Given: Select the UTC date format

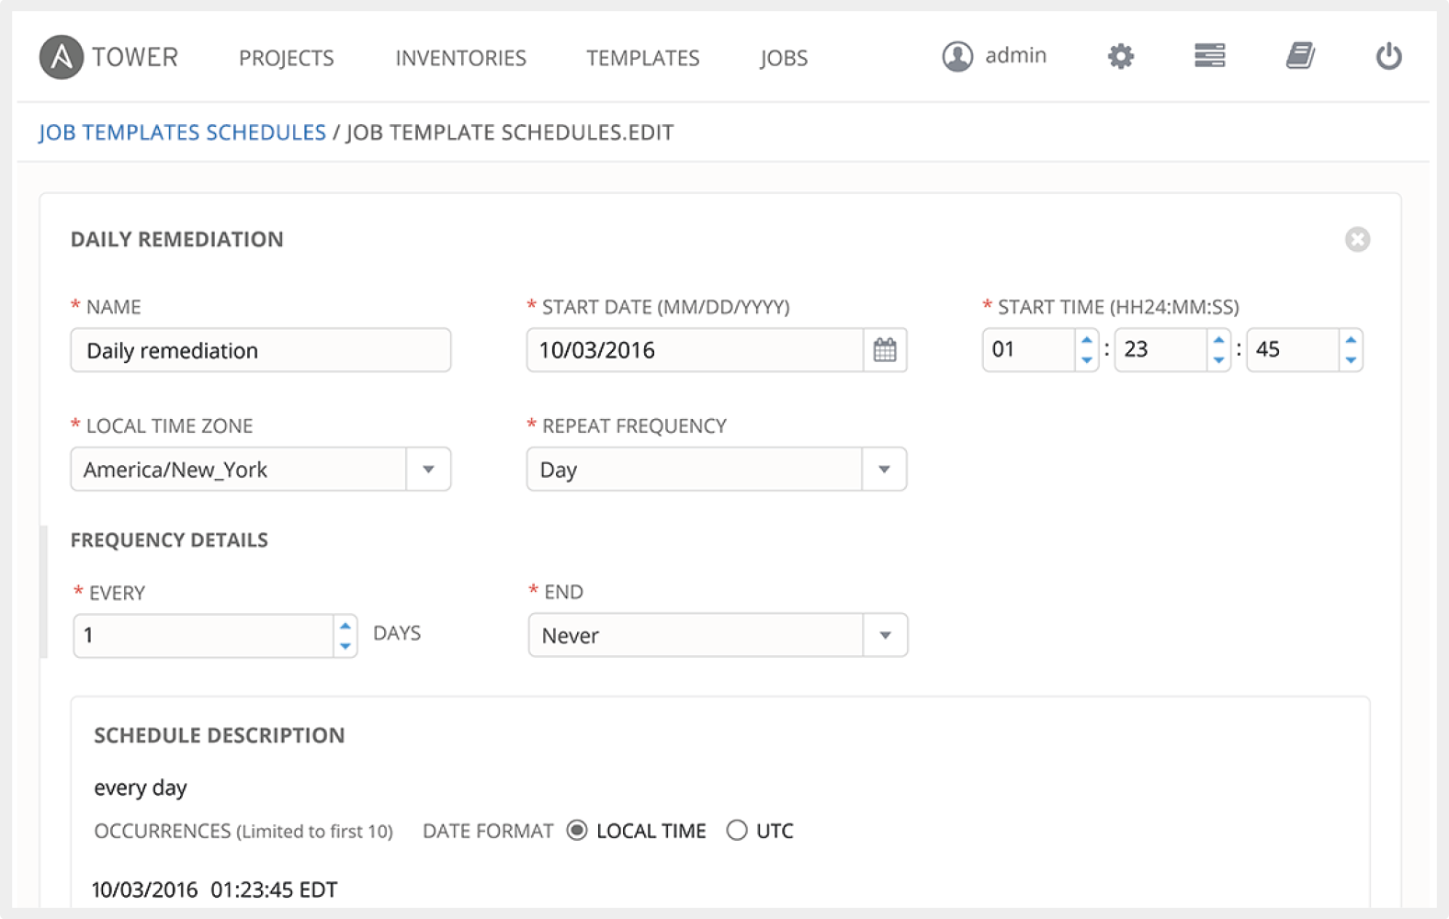Looking at the screenshot, I should coord(737,831).
